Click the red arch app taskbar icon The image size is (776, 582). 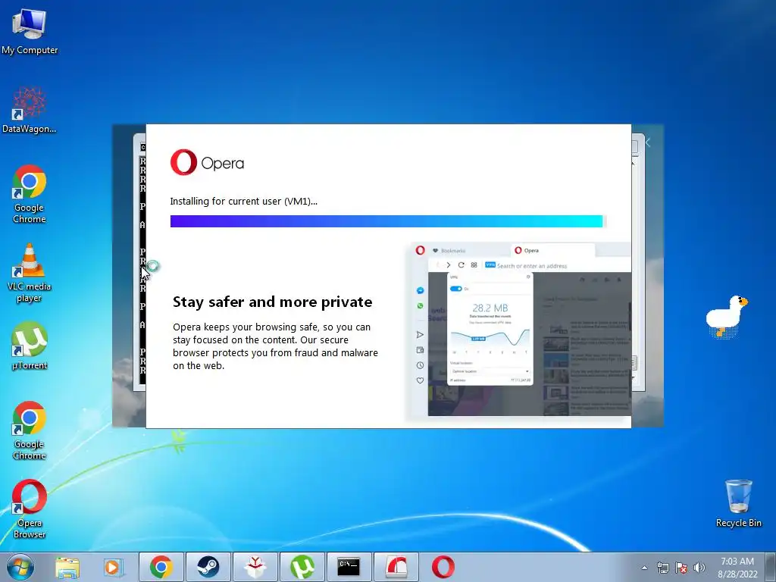click(x=396, y=567)
